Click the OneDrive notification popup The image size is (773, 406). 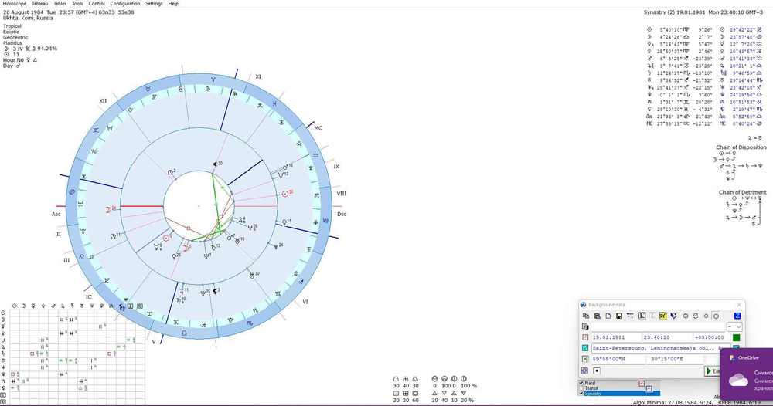point(747,374)
